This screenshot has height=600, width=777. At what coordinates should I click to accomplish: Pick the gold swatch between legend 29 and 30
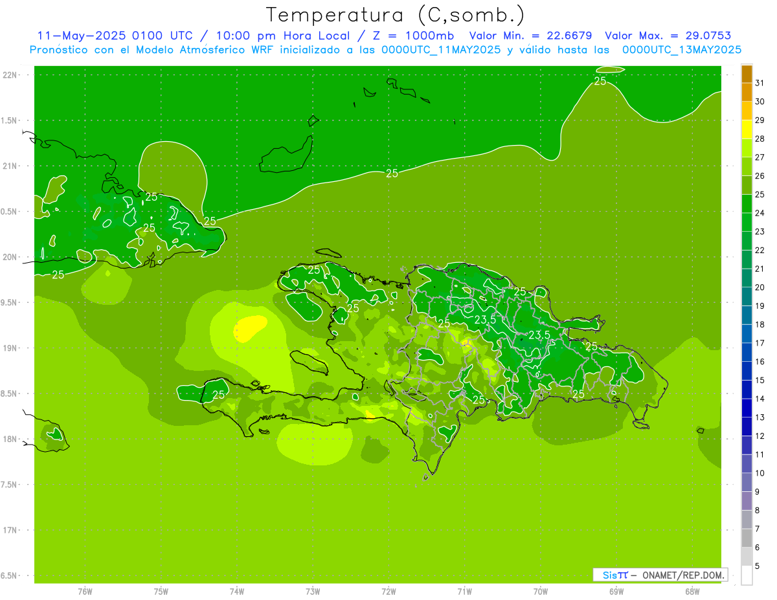[747, 111]
